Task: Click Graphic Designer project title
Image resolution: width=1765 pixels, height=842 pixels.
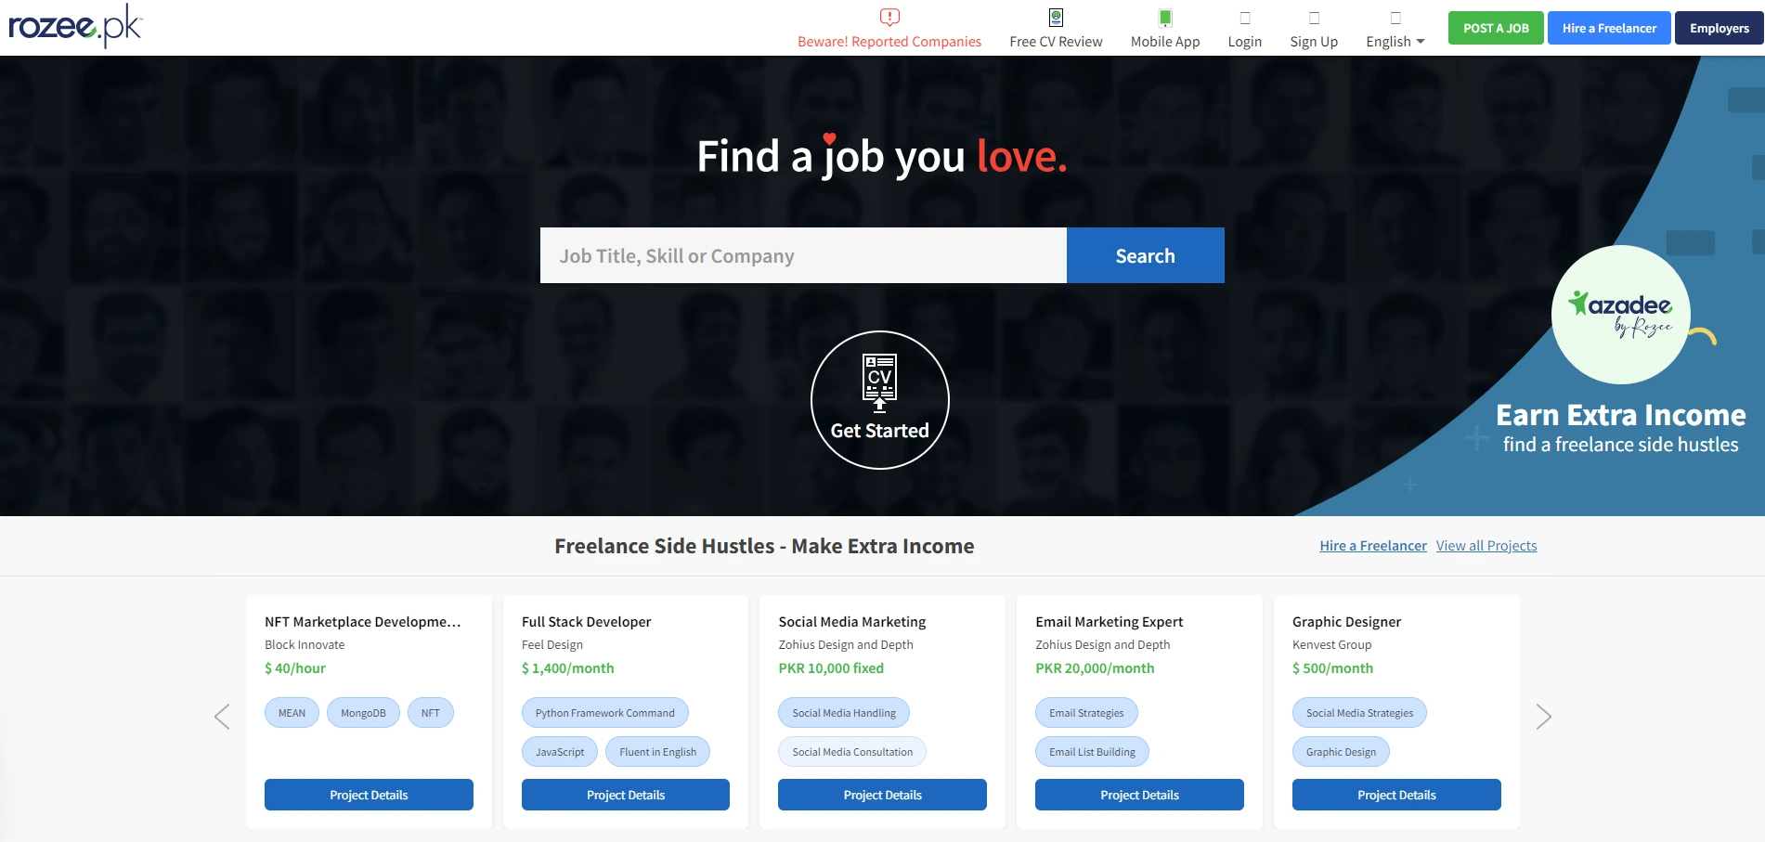Action: (x=1347, y=622)
